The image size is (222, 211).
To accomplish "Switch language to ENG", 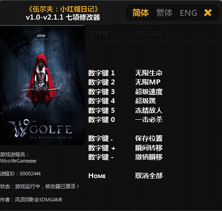I will click(189, 13).
